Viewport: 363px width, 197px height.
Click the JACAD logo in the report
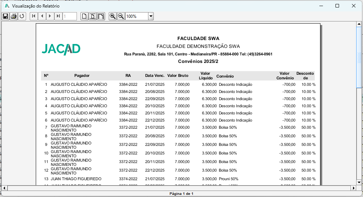click(61, 49)
